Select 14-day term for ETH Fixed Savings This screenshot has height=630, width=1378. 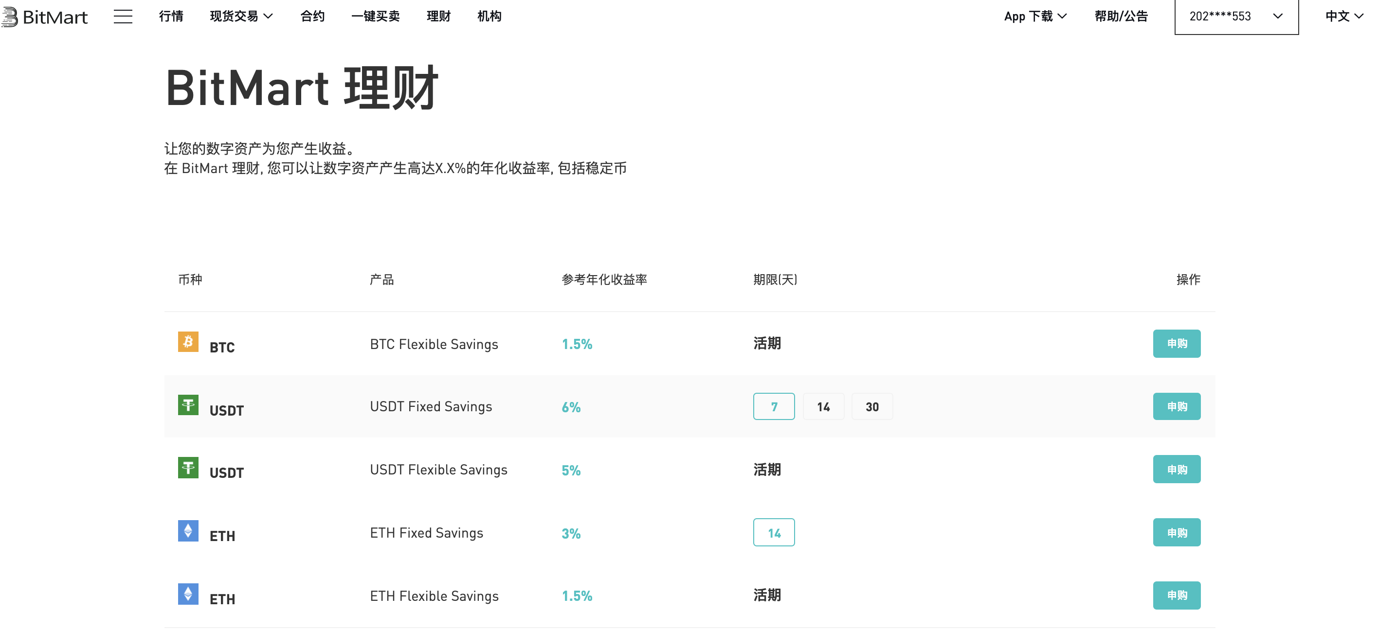click(x=774, y=533)
